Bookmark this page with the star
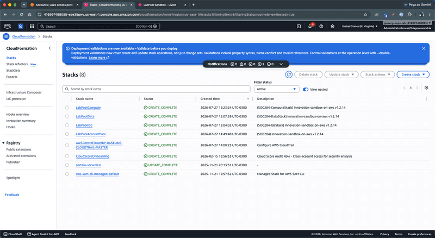Viewport: 435px width, 238px height. (x=365, y=15)
